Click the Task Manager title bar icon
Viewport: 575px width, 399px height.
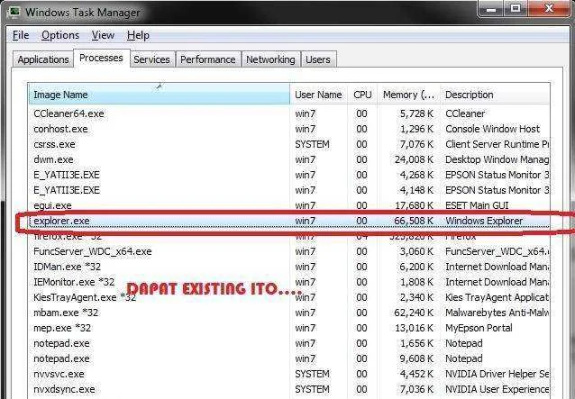pyautogui.click(x=14, y=12)
